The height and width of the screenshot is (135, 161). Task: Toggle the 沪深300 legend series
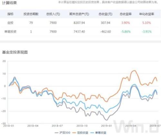(62, 133)
